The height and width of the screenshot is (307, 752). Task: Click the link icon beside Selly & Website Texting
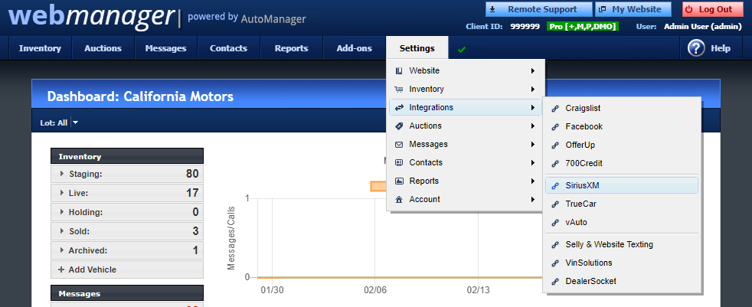[x=555, y=245]
